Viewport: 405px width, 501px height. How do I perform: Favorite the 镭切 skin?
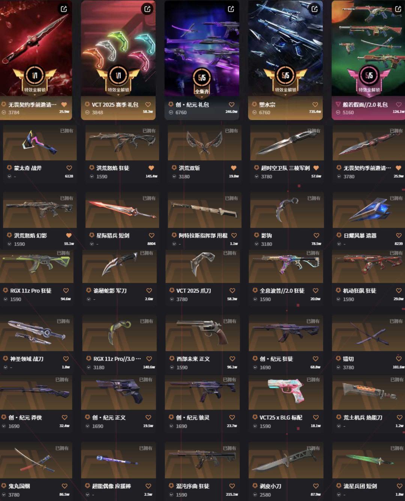coord(399,359)
